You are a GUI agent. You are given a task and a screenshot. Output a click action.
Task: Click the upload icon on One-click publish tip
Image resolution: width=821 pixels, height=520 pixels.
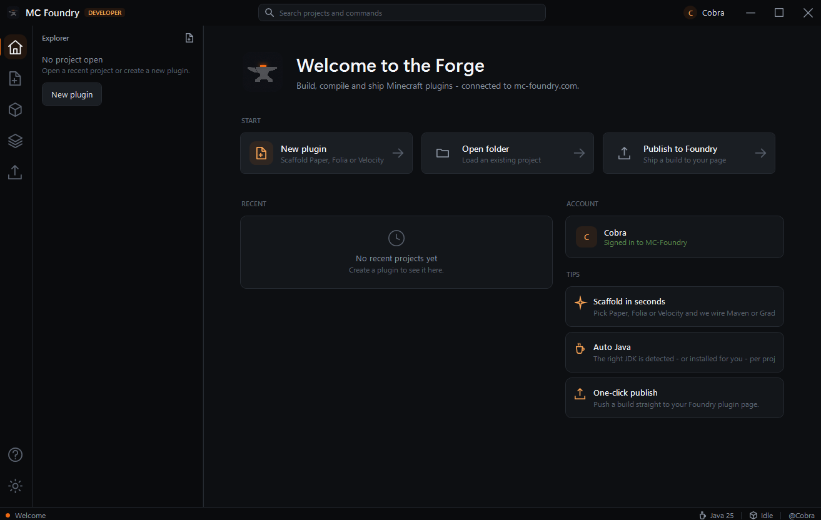580,394
